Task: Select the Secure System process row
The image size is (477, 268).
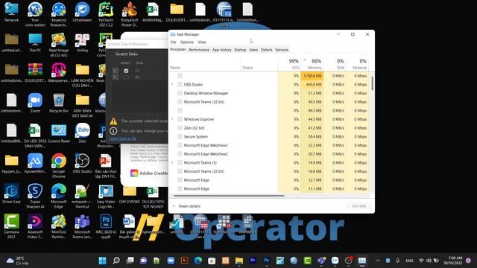Action: [x=269, y=137]
